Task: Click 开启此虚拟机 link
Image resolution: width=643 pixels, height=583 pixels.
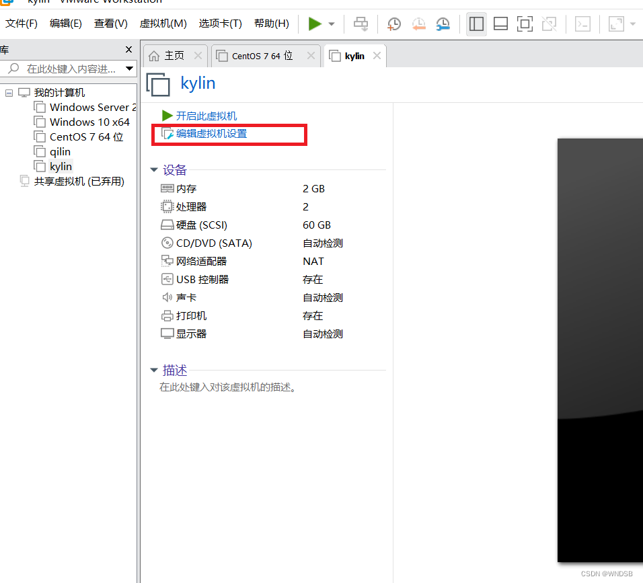Action: click(206, 116)
